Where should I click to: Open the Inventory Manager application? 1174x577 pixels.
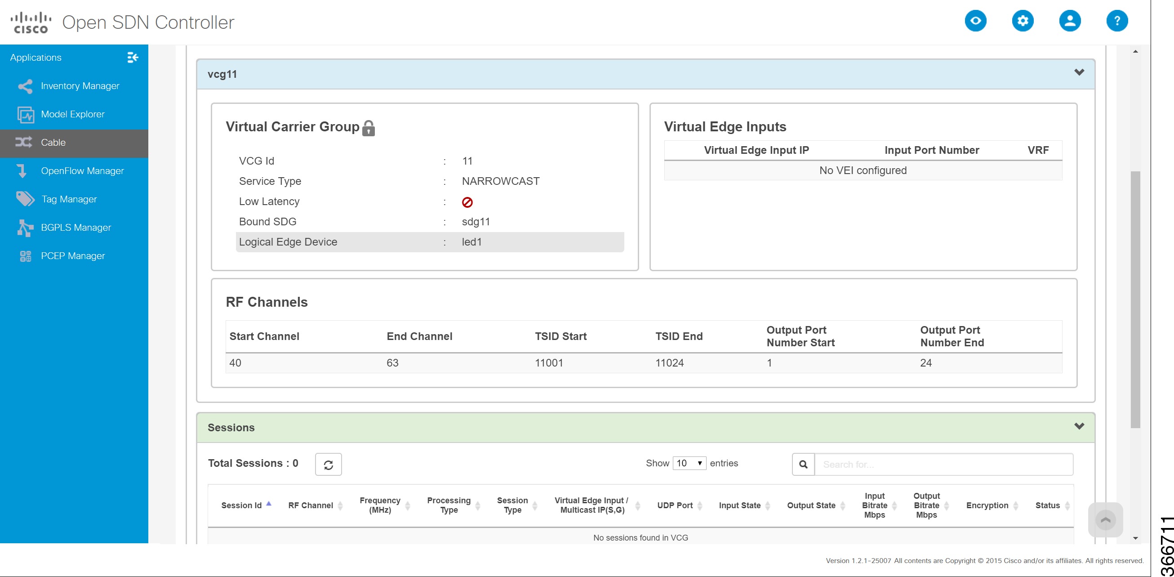80,86
